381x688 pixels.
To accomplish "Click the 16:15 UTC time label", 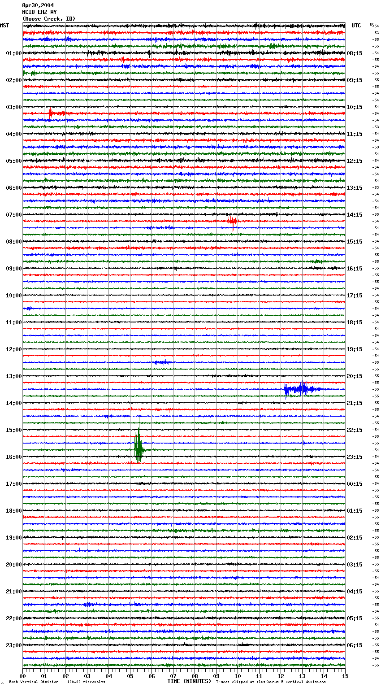I will tap(355, 269).
